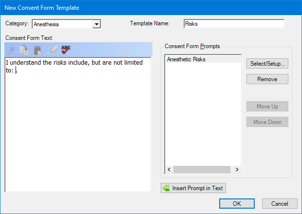Click the prompts list right scroll arrow
The height and width of the screenshot is (214, 302).
tap(237, 169)
